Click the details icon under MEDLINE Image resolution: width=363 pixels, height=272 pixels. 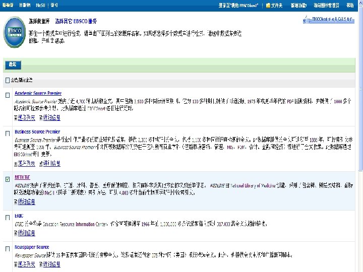16,202
